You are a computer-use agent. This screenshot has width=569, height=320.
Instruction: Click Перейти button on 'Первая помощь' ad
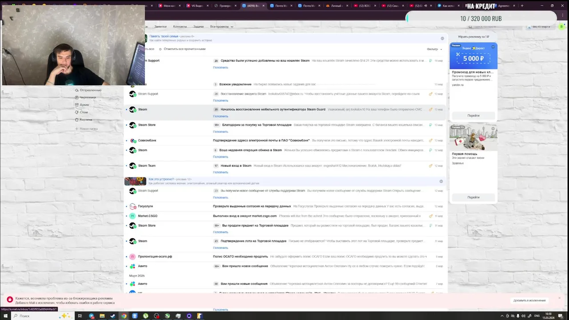pos(473,197)
